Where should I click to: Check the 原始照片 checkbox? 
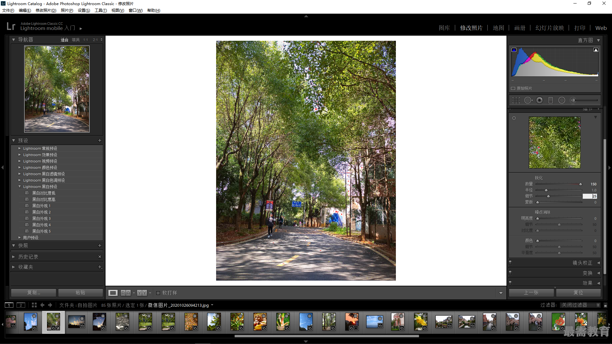(513, 88)
